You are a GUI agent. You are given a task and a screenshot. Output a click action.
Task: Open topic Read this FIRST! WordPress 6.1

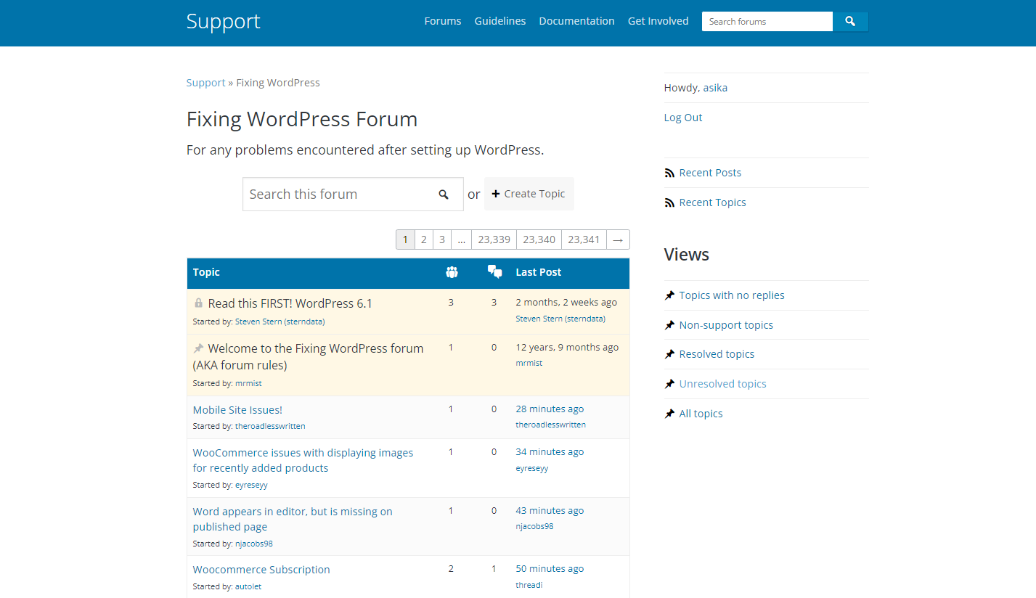[x=290, y=303]
